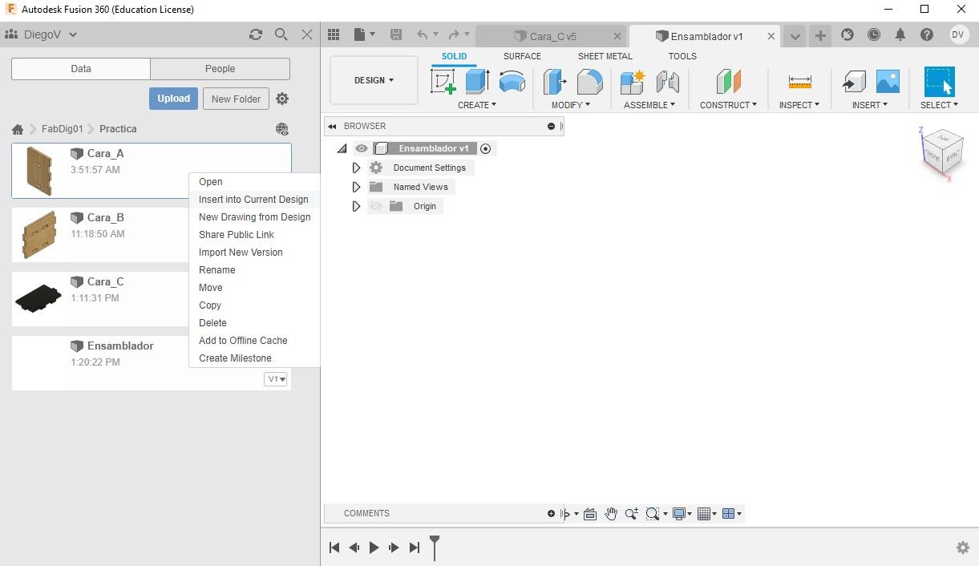This screenshot has width=979, height=566.
Task: Open the INSPECT dropdown menu
Action: (799, 105)
